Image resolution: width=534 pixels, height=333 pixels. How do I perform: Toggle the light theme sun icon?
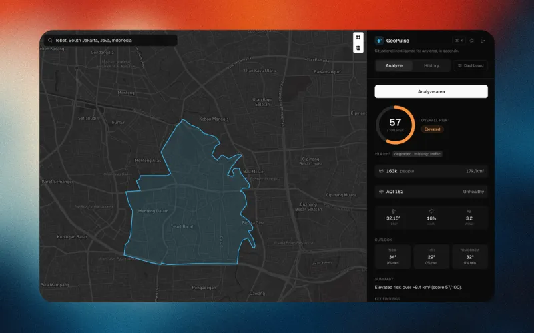pyautogui.click(x=471, y=41)
